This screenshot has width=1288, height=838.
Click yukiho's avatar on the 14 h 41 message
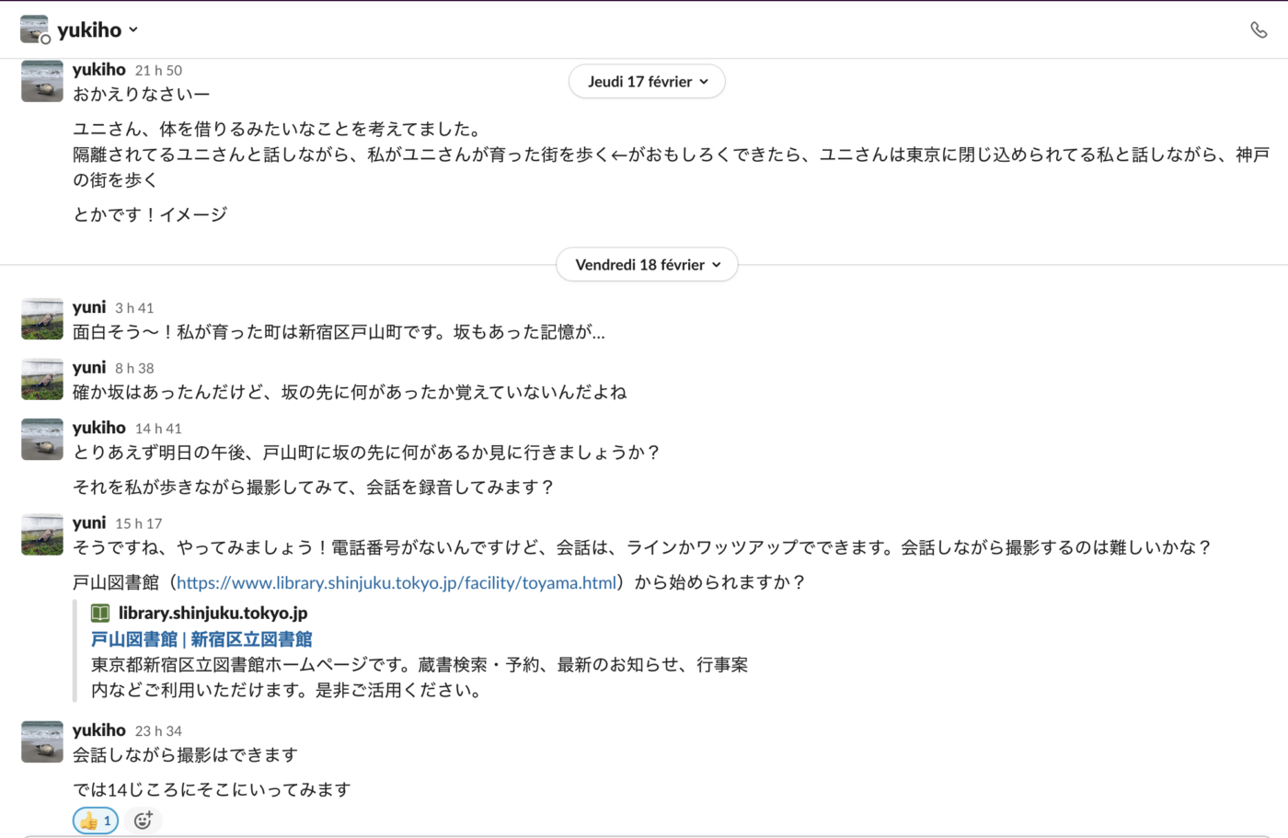(42, 440)
